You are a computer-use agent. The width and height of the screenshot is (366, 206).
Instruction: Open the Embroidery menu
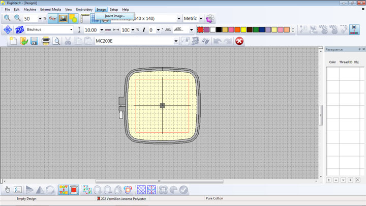pyautogui.click(x=84, y=10)
